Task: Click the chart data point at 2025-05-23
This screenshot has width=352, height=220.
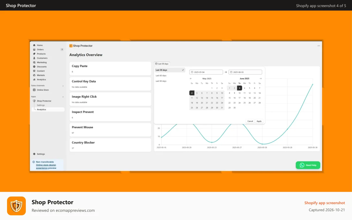Action: click(x=212, y=142)
